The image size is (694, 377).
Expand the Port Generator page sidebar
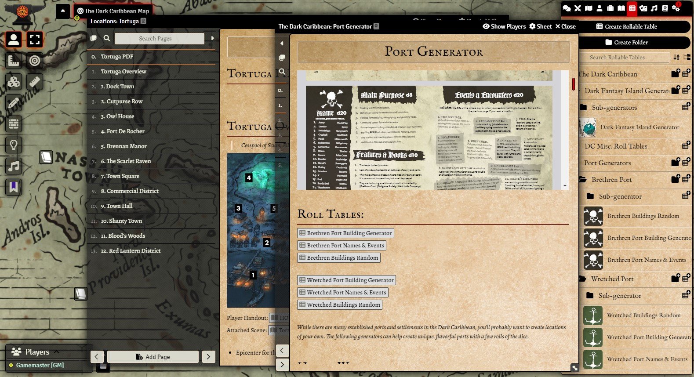pyautogui.click(x=282, y=43)
